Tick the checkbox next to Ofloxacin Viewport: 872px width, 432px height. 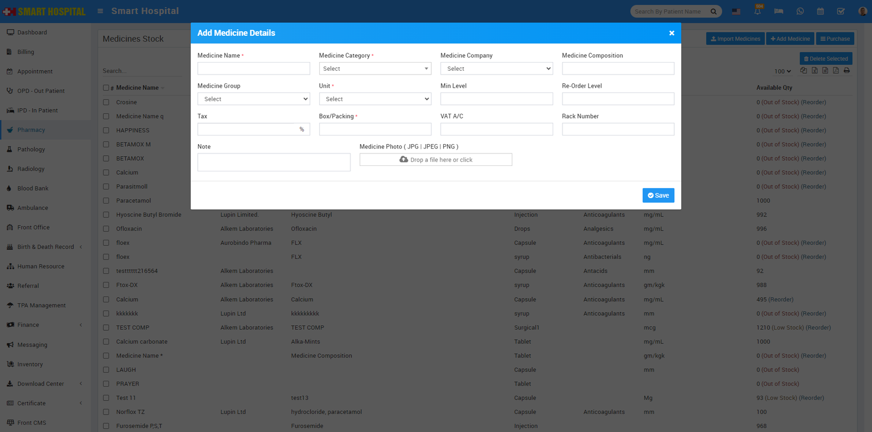(x=106, y=229)
